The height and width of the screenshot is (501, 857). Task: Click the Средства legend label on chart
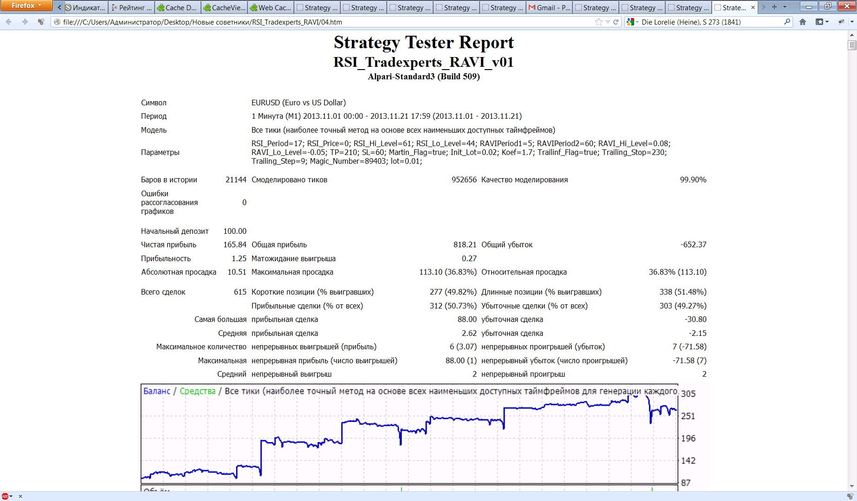click(198, 391)
